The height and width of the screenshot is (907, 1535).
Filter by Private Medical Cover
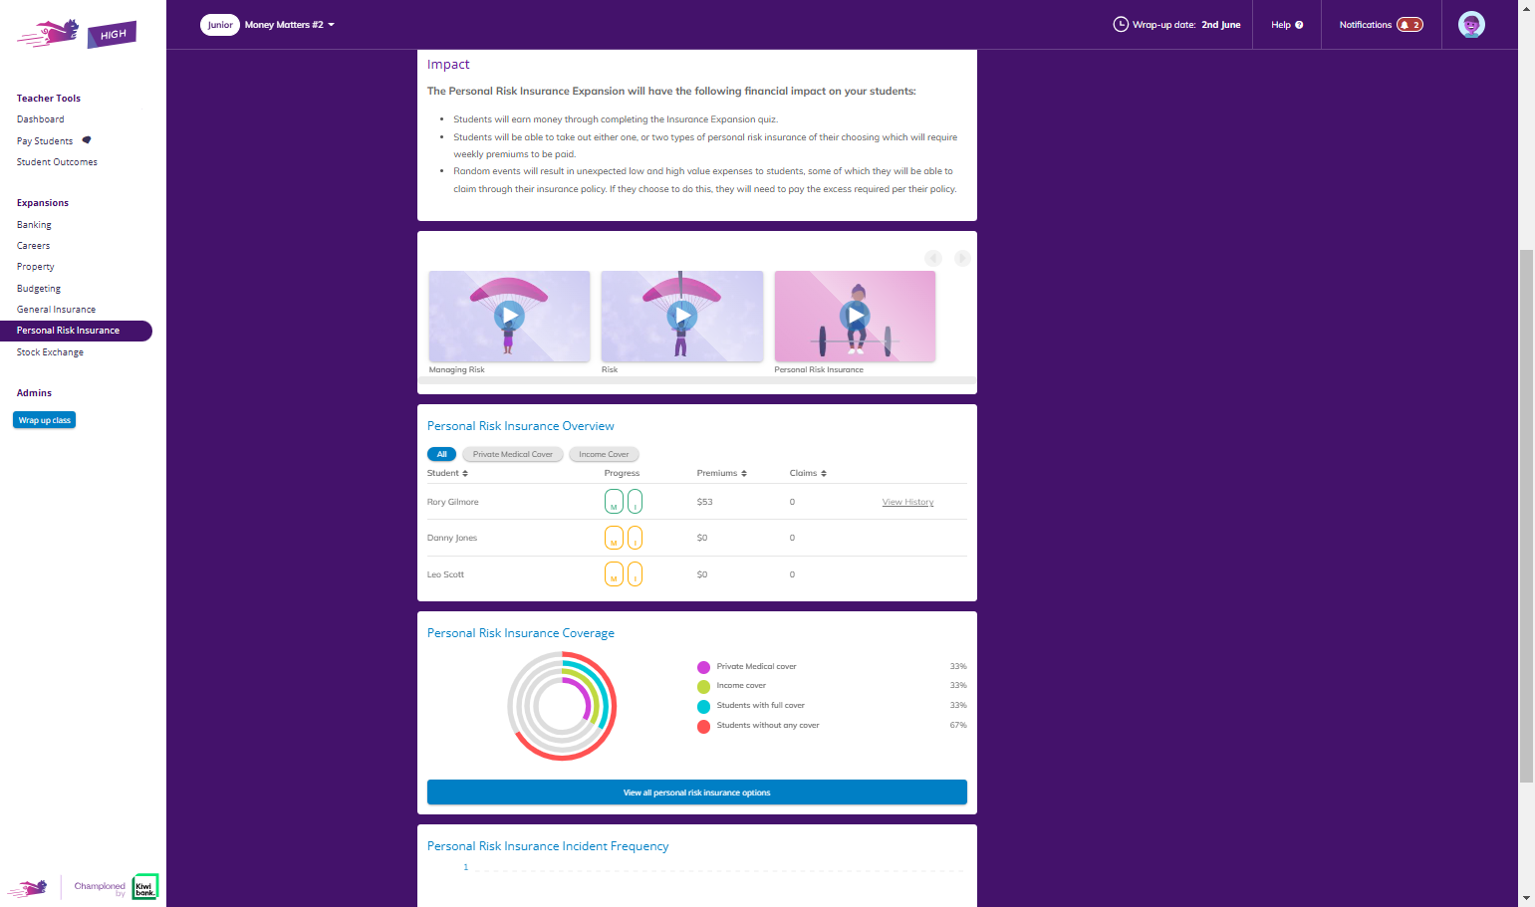coord(513,454)
